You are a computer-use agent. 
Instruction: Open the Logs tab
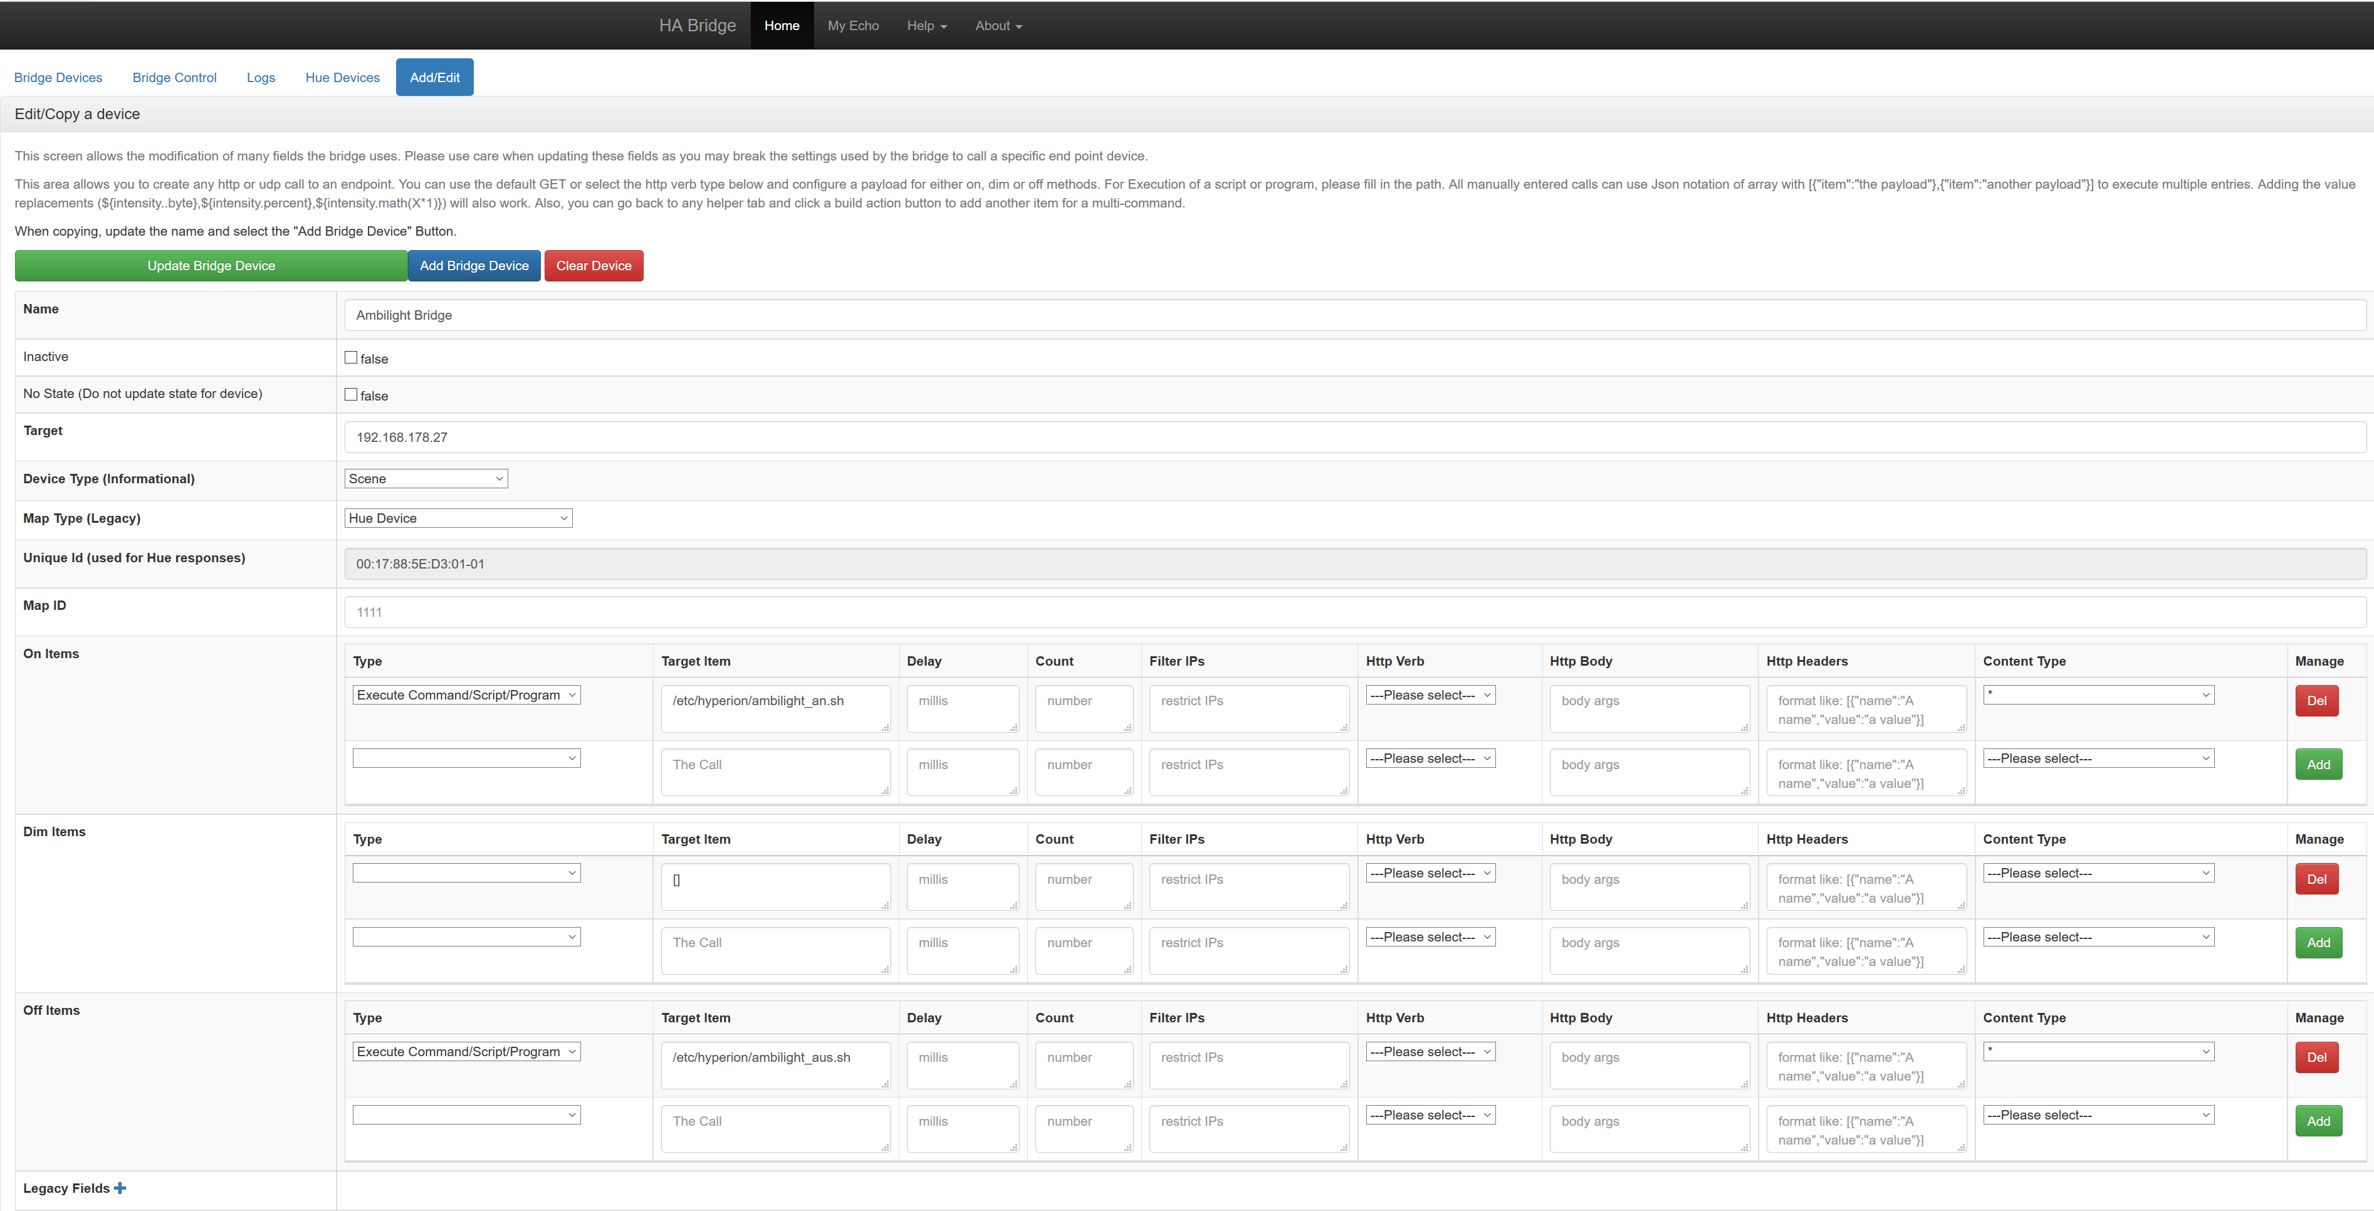261,78
